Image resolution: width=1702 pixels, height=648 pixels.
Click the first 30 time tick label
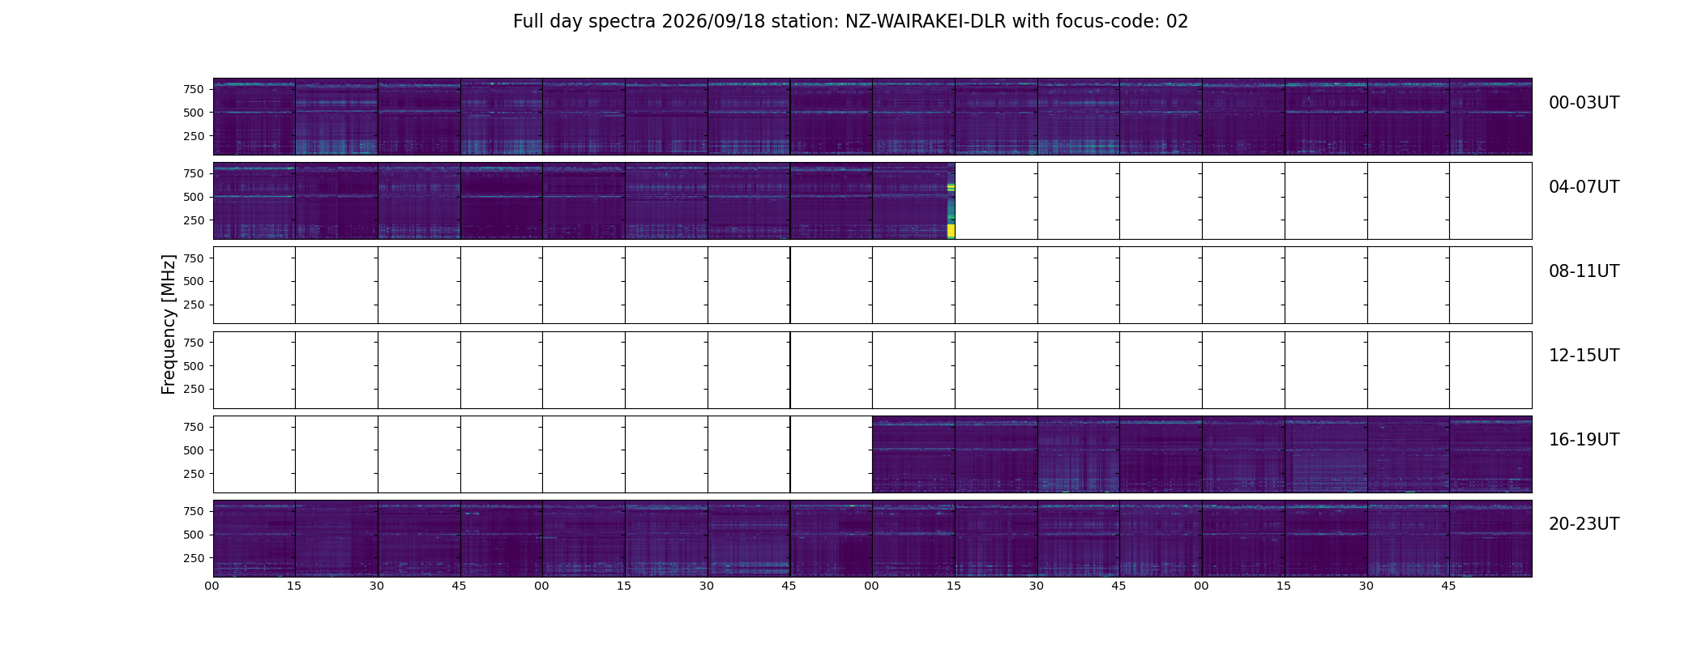pos(377,586)
